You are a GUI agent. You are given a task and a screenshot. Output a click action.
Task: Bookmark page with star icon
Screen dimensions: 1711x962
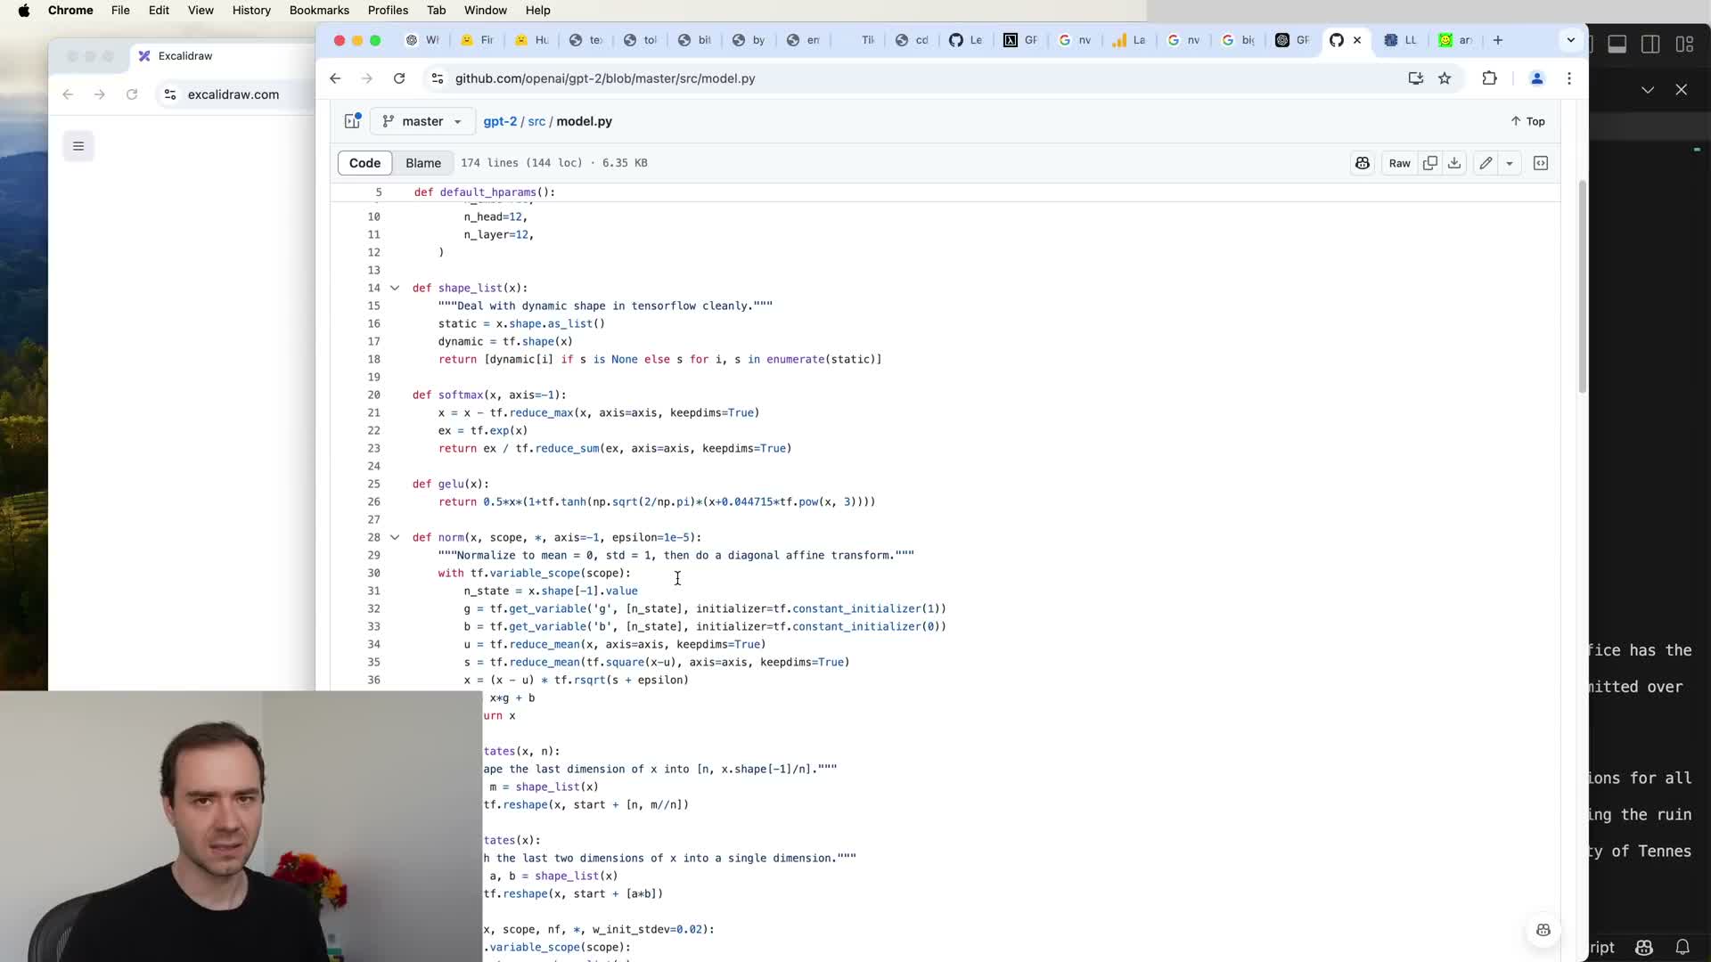(1445, 78)
